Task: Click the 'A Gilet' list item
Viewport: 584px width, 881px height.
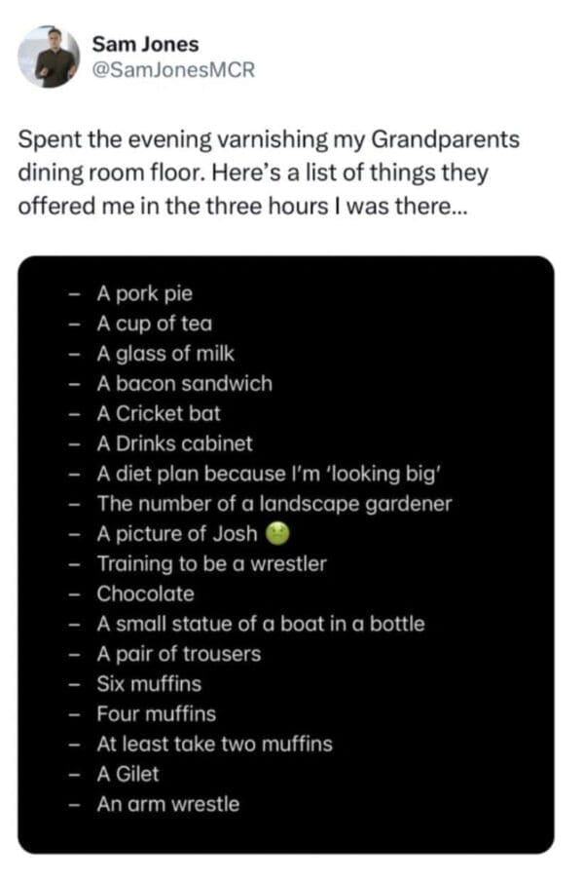Action: 128,774
